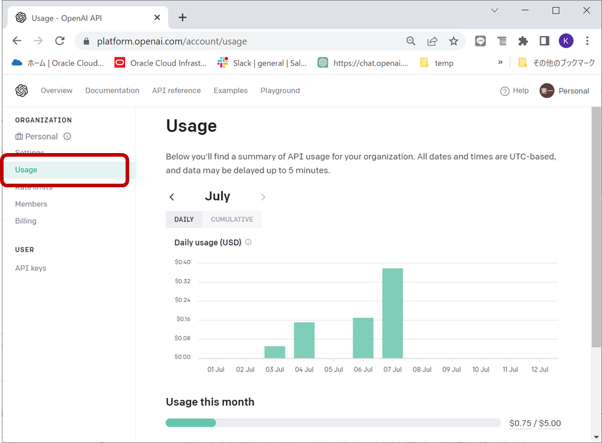Viewport: 602px width, 443px height.
Task: Open the API reference navigation item
Action: click(176, 91)
